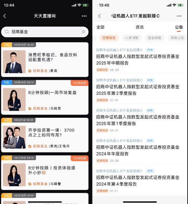Viewport: 188px width, 204px height.
Task: Open more options in 天天直播间 header
Action: 84,16
